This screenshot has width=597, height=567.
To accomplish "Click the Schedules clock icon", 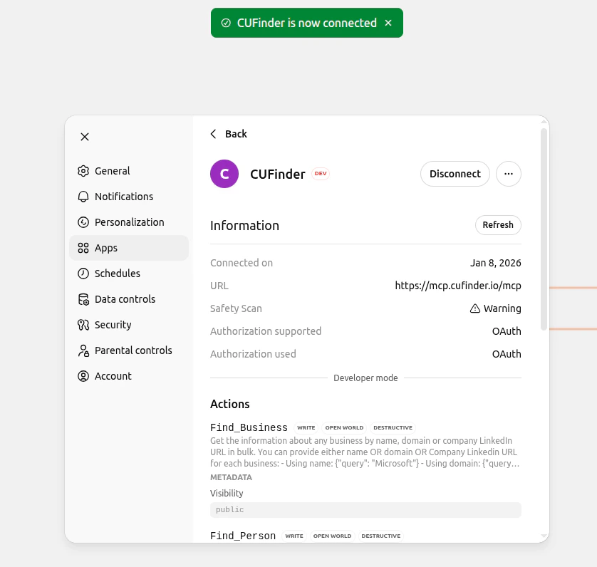I will click(x=83, y=274).
